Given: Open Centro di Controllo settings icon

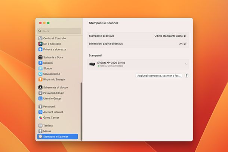Looking at the screenshot, I should [40, 38].
